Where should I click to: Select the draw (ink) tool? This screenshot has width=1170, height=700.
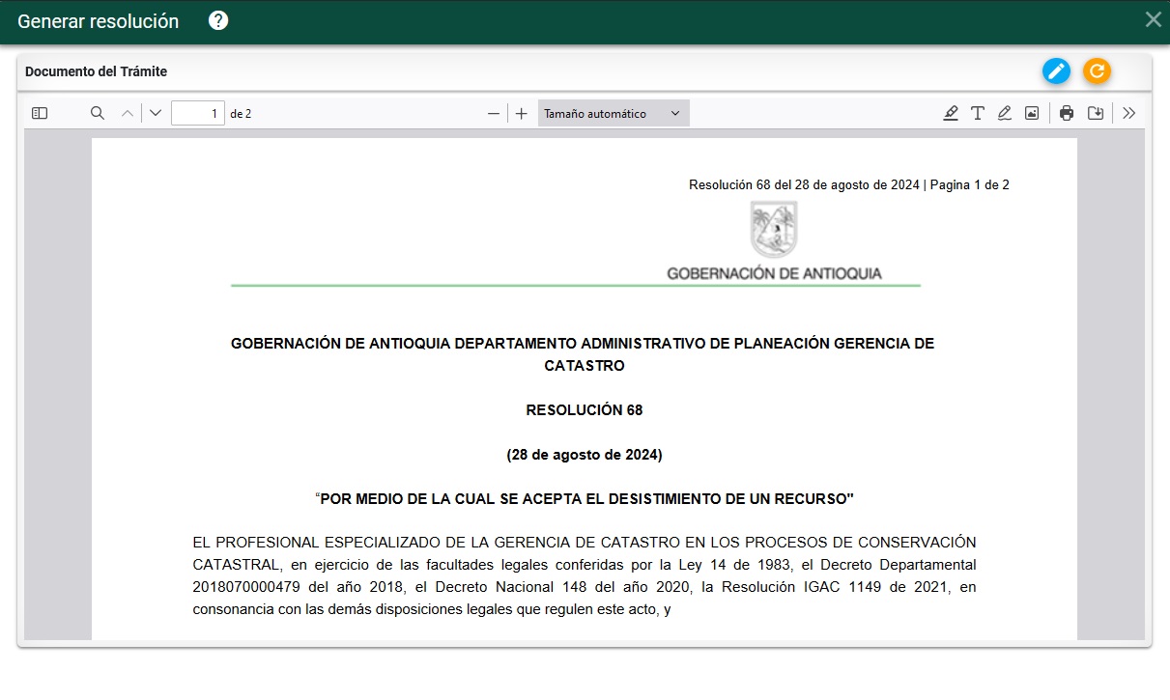[x=1005, y=113]
